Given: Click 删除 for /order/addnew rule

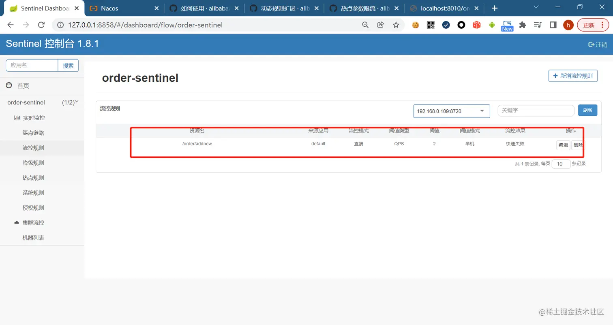Looking at the screenshot, I should click(x=578, y=145).
